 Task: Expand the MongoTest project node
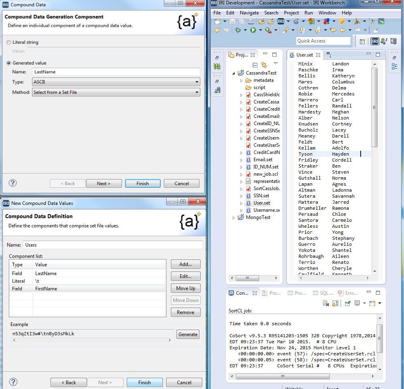pyautogui.click(x=233, y=218)
